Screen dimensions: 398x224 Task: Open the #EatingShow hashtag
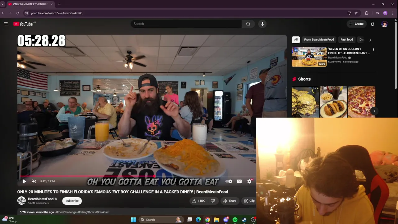pyautogui.click(x=86, y=212)
